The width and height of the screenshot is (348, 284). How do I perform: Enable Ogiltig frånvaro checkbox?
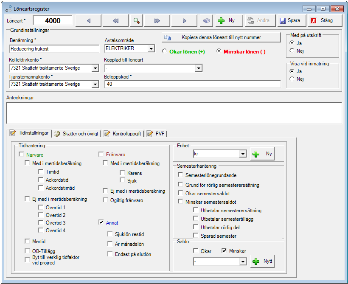tap(105, 200)
